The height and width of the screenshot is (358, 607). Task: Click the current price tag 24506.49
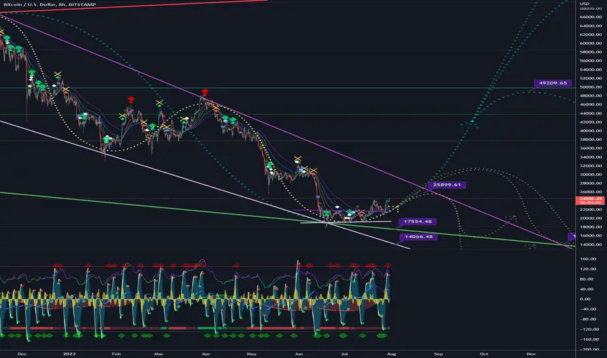point(590,199)
